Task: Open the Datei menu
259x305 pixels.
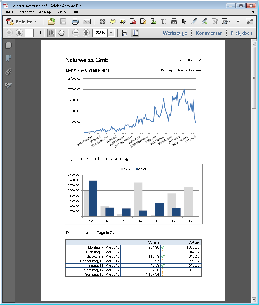Action: [x=9, y=12]
